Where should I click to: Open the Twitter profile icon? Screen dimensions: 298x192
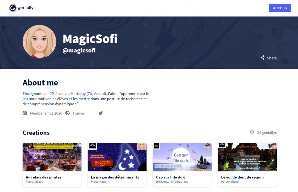(101, 113)
